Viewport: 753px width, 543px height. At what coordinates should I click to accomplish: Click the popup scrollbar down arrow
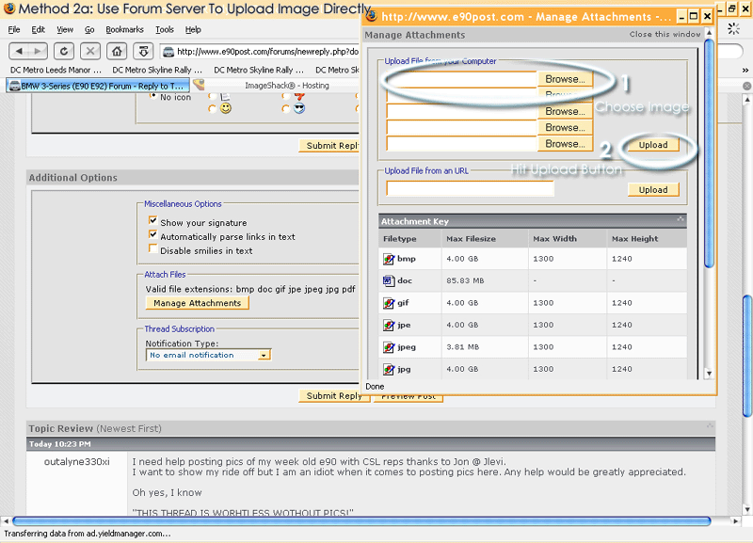(709, 373)
